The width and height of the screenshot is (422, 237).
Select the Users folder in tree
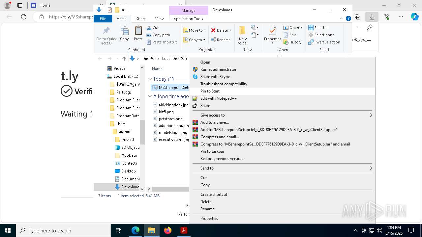click(121, 124)
